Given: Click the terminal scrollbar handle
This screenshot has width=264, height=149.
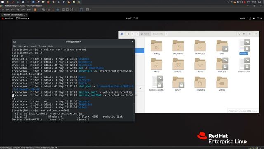Looking at the screenshot, I should click(134, 108).
